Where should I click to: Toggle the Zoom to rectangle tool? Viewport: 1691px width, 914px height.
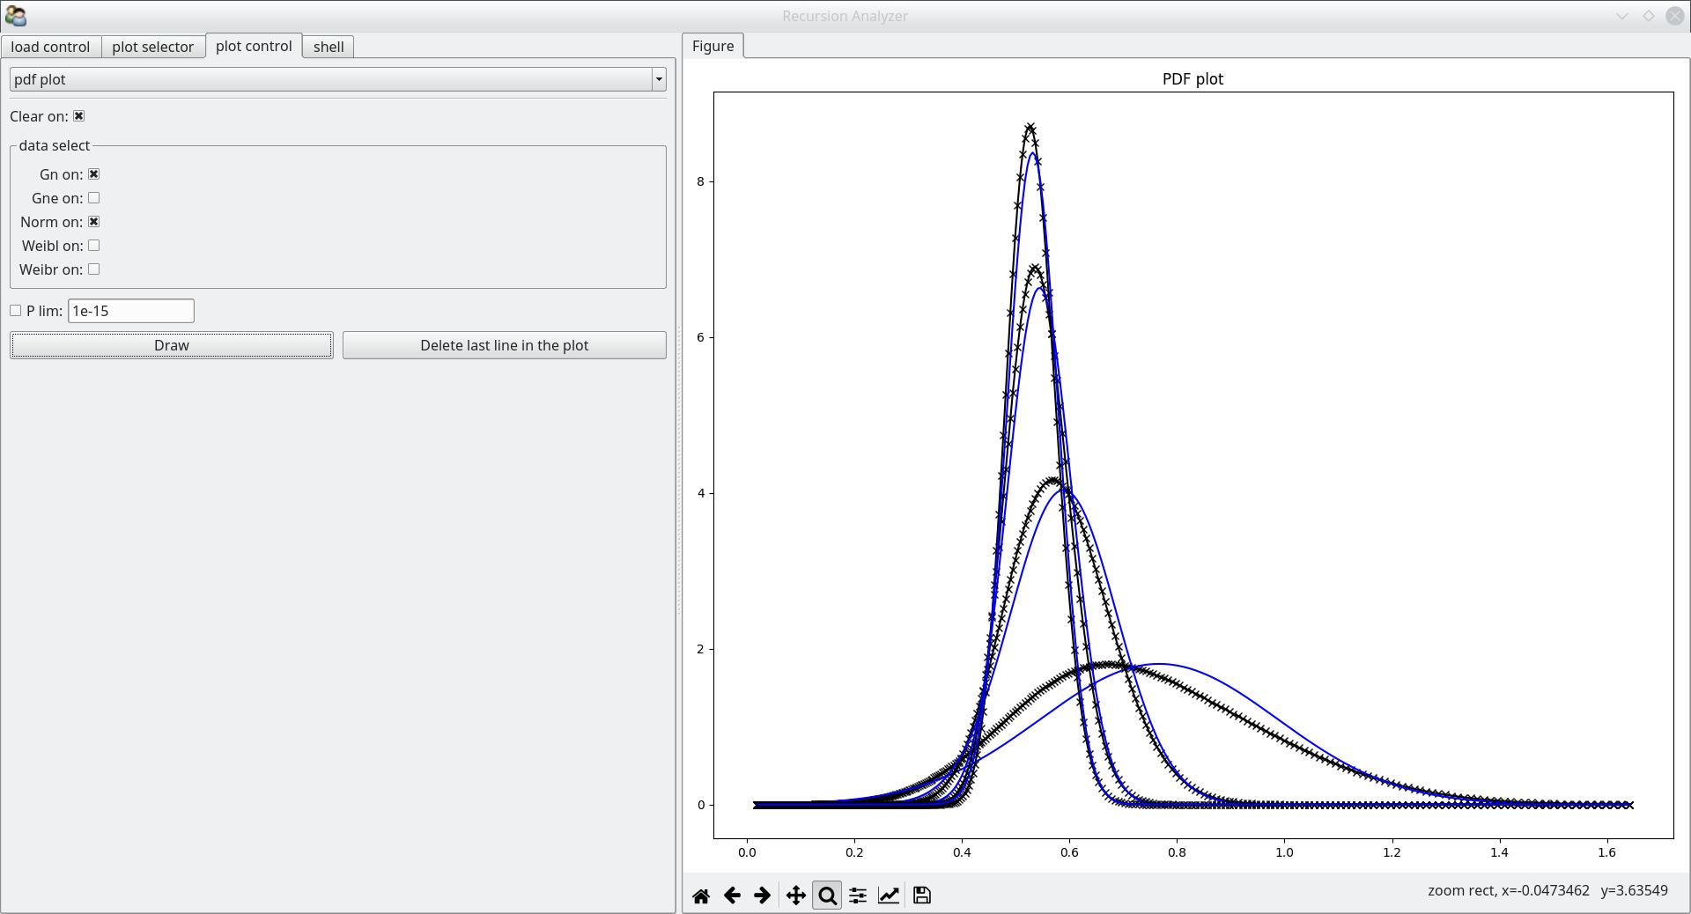pos(827,896)
